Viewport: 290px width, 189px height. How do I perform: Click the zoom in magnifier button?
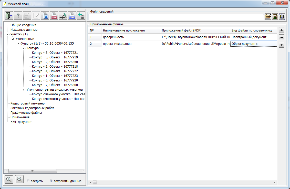click(9, 180)
